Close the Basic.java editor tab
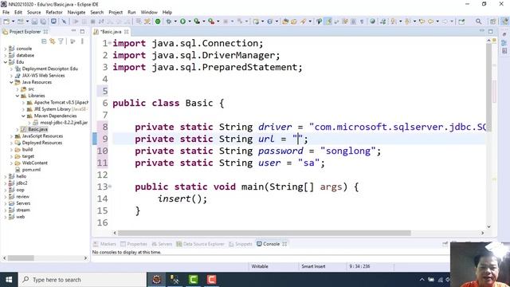Image resolution: width=510 pixels, height=287 pixels. (127, 32)
